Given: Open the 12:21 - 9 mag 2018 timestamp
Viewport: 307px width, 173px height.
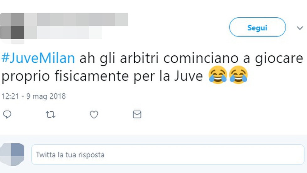Looking at the screenshot, I should [x=34, y=96].
